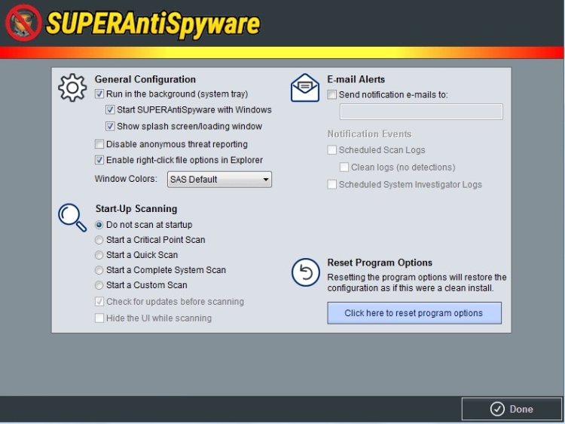This screenshot has height=424, width=565.
Task: Toggle Check for updates before scanning
Action: (99, 302)
